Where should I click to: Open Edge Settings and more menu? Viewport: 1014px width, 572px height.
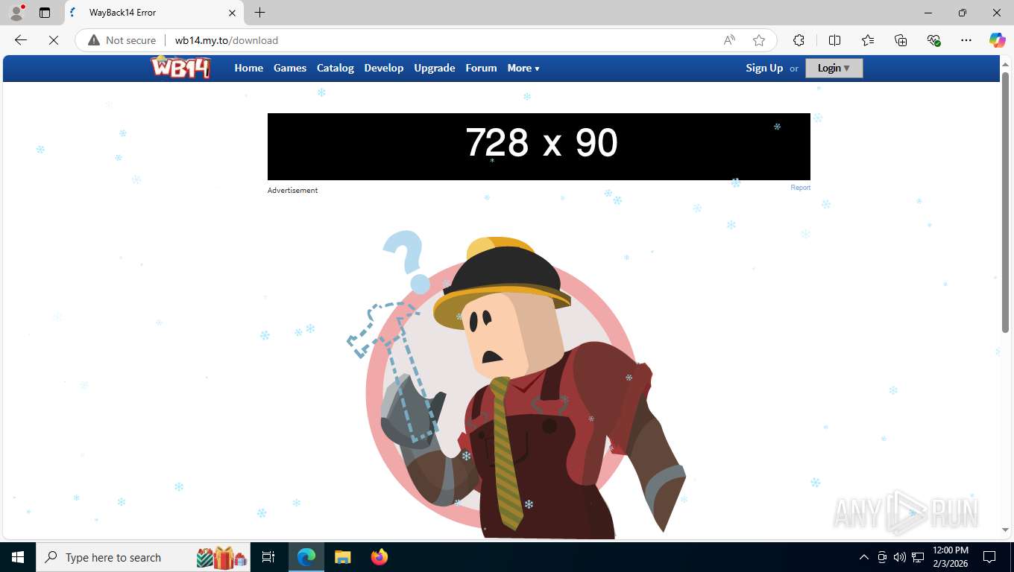[966, 40]
